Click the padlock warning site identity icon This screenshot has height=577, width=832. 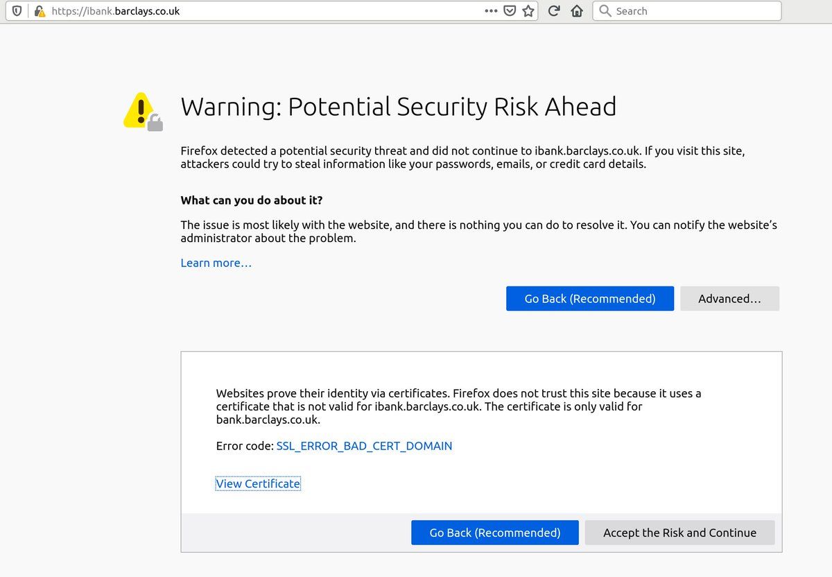point(40,11)
